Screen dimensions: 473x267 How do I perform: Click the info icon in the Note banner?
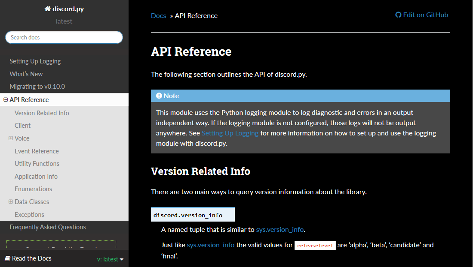point(160,96)
